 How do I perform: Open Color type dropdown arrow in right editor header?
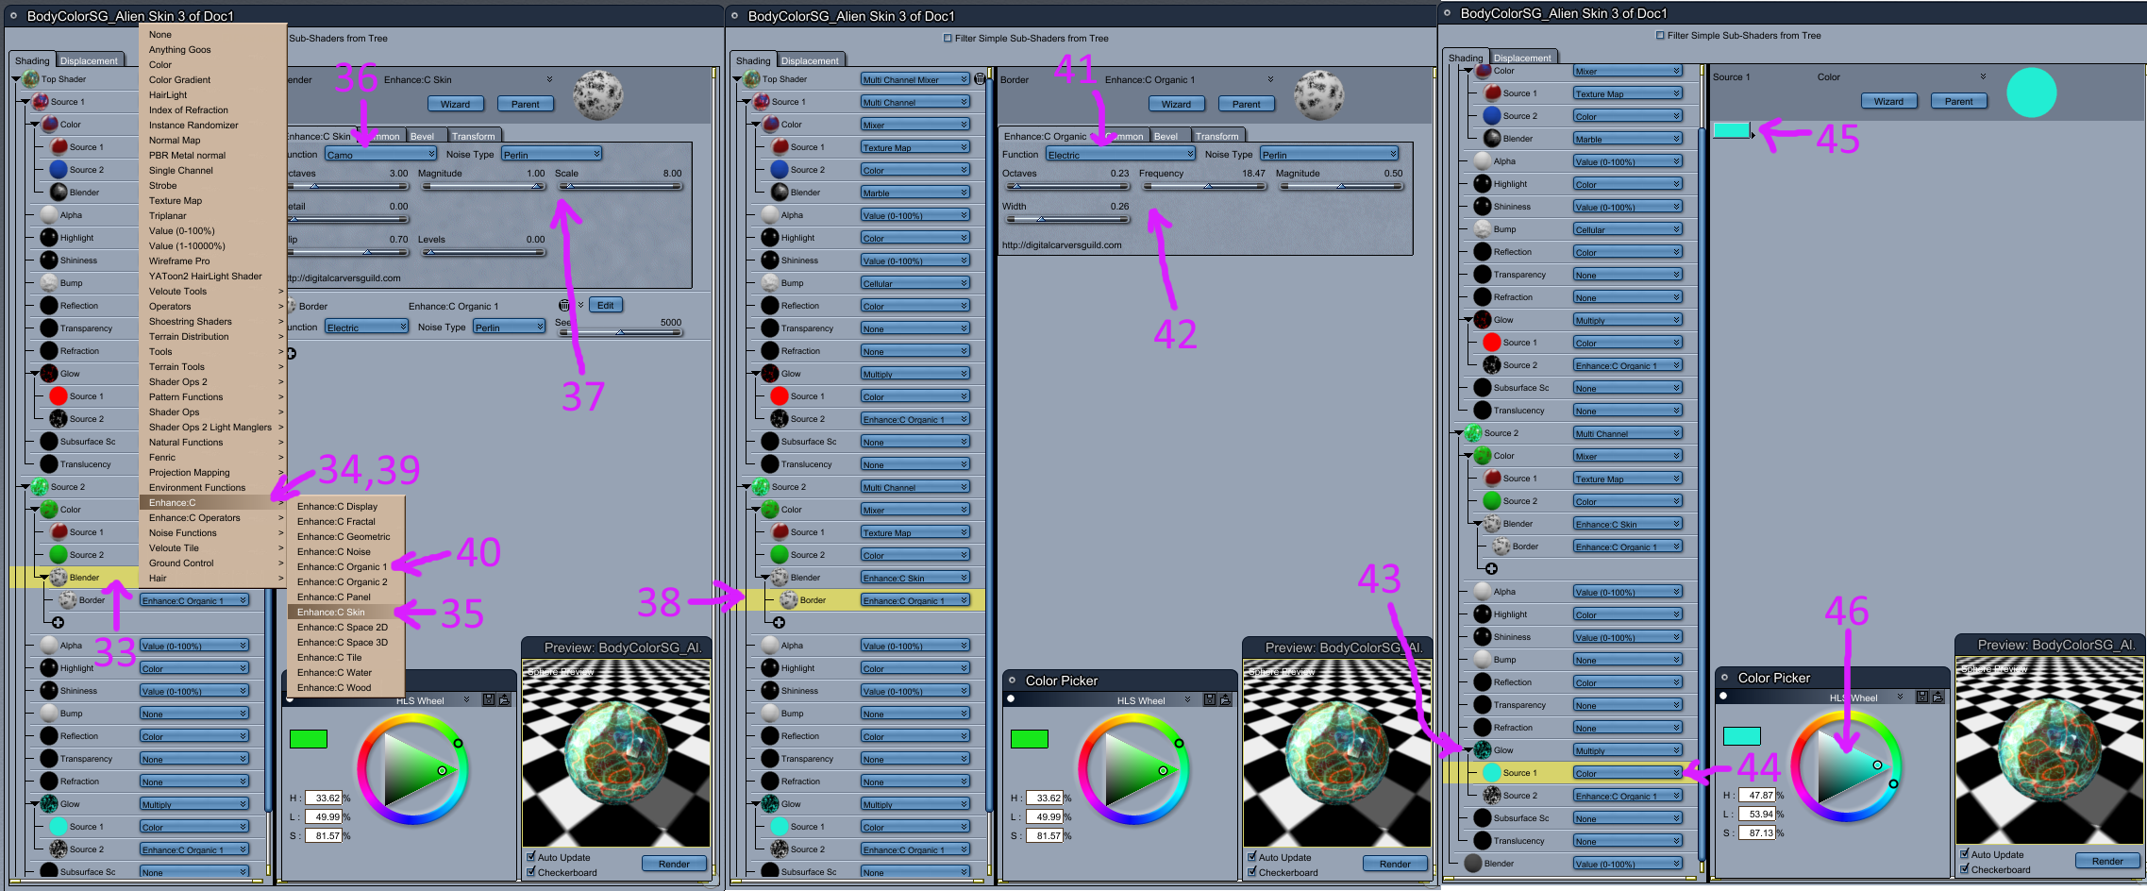[x=1983, y=76]
